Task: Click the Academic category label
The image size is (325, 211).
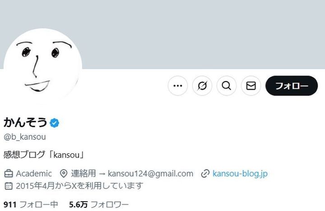Action: [x=34, y=174]
